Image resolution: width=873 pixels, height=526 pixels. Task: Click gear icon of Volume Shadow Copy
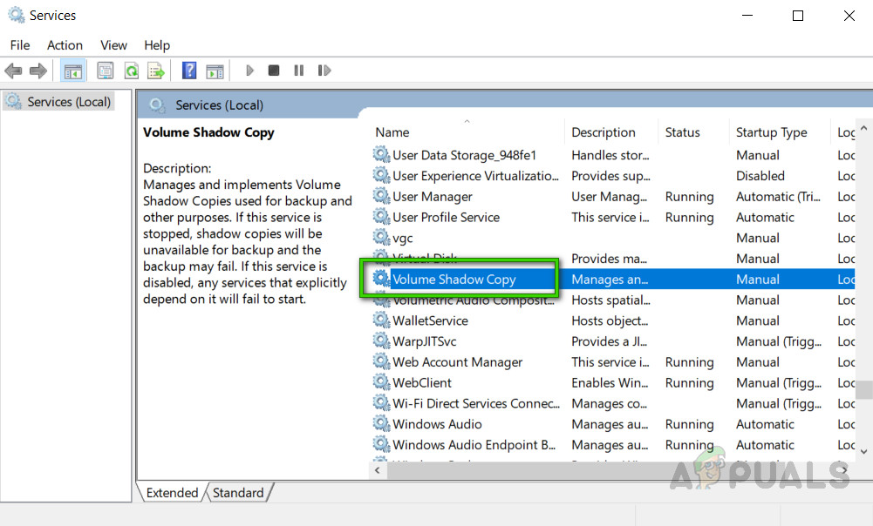pos(381,279)
